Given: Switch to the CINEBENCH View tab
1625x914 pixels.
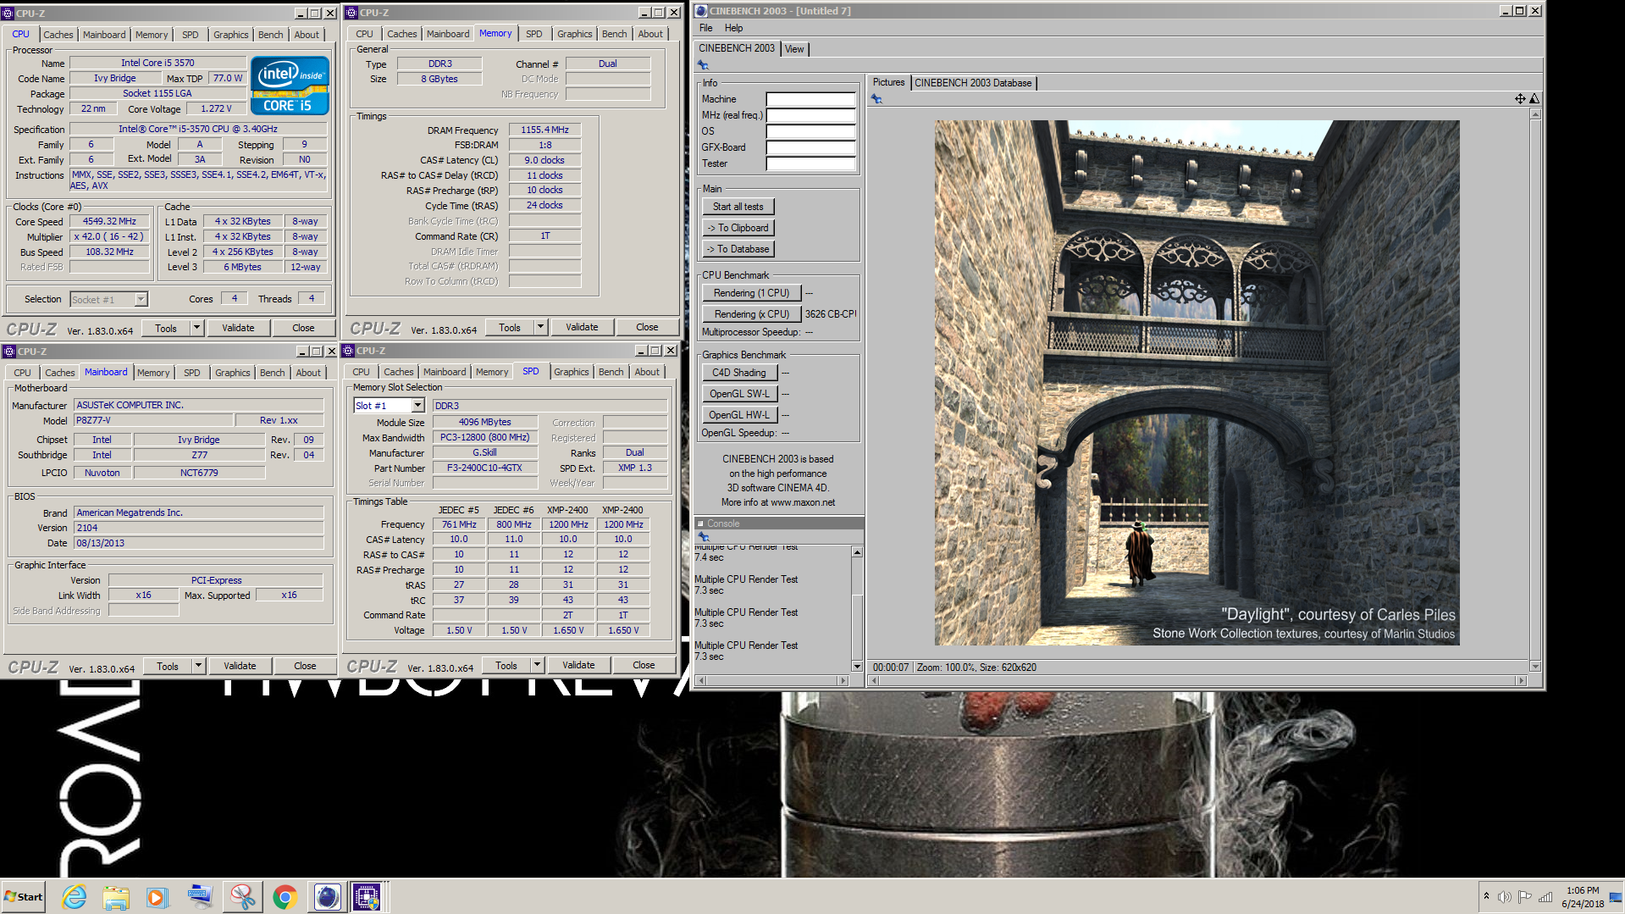Looking at the screenshot, I should 794,49.
